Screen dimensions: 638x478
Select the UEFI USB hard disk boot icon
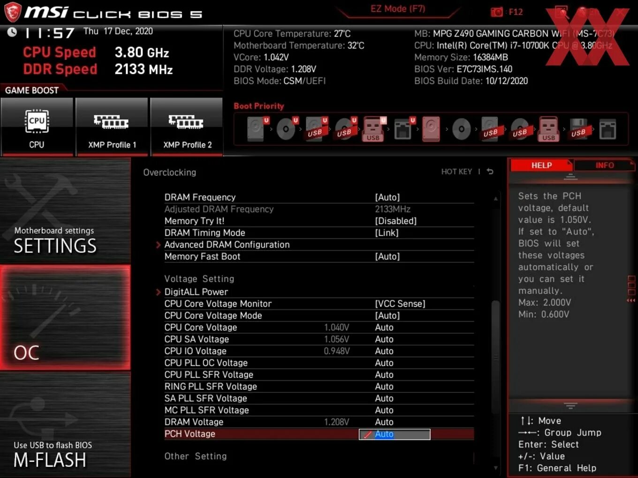[x=316, y=129]
